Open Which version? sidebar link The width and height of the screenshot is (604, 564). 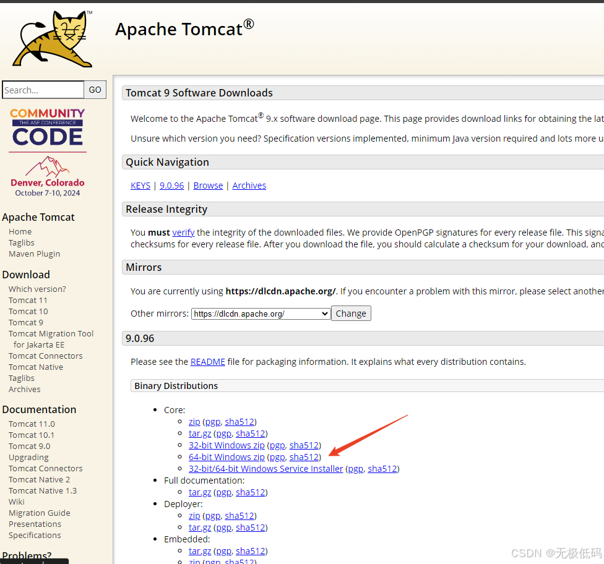[37, 289]
